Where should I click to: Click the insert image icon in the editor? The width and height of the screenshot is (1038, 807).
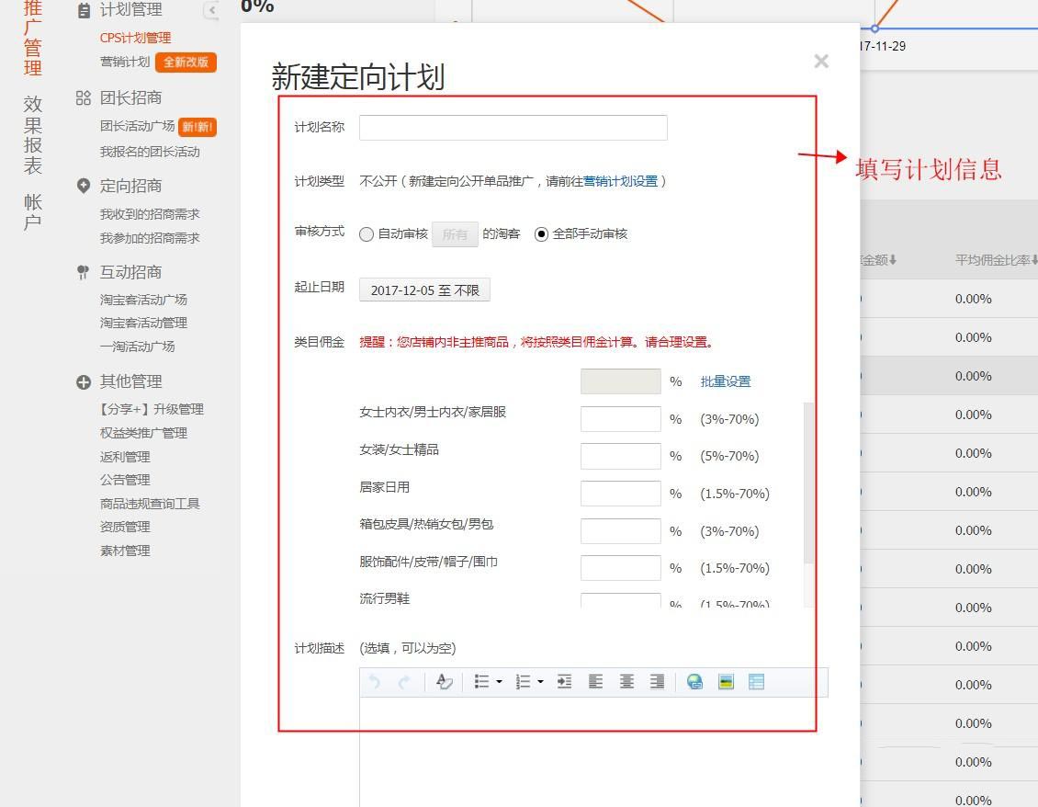coord(726,682)
